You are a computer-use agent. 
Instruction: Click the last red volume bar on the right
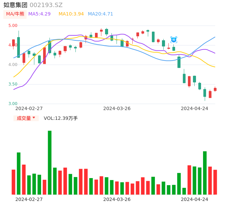coord(215,182)
